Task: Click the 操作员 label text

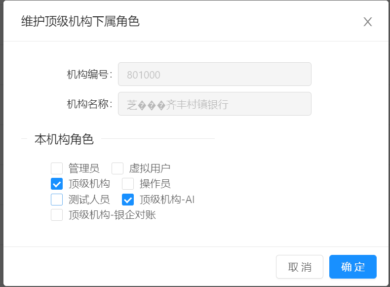Action: point(155,184)
